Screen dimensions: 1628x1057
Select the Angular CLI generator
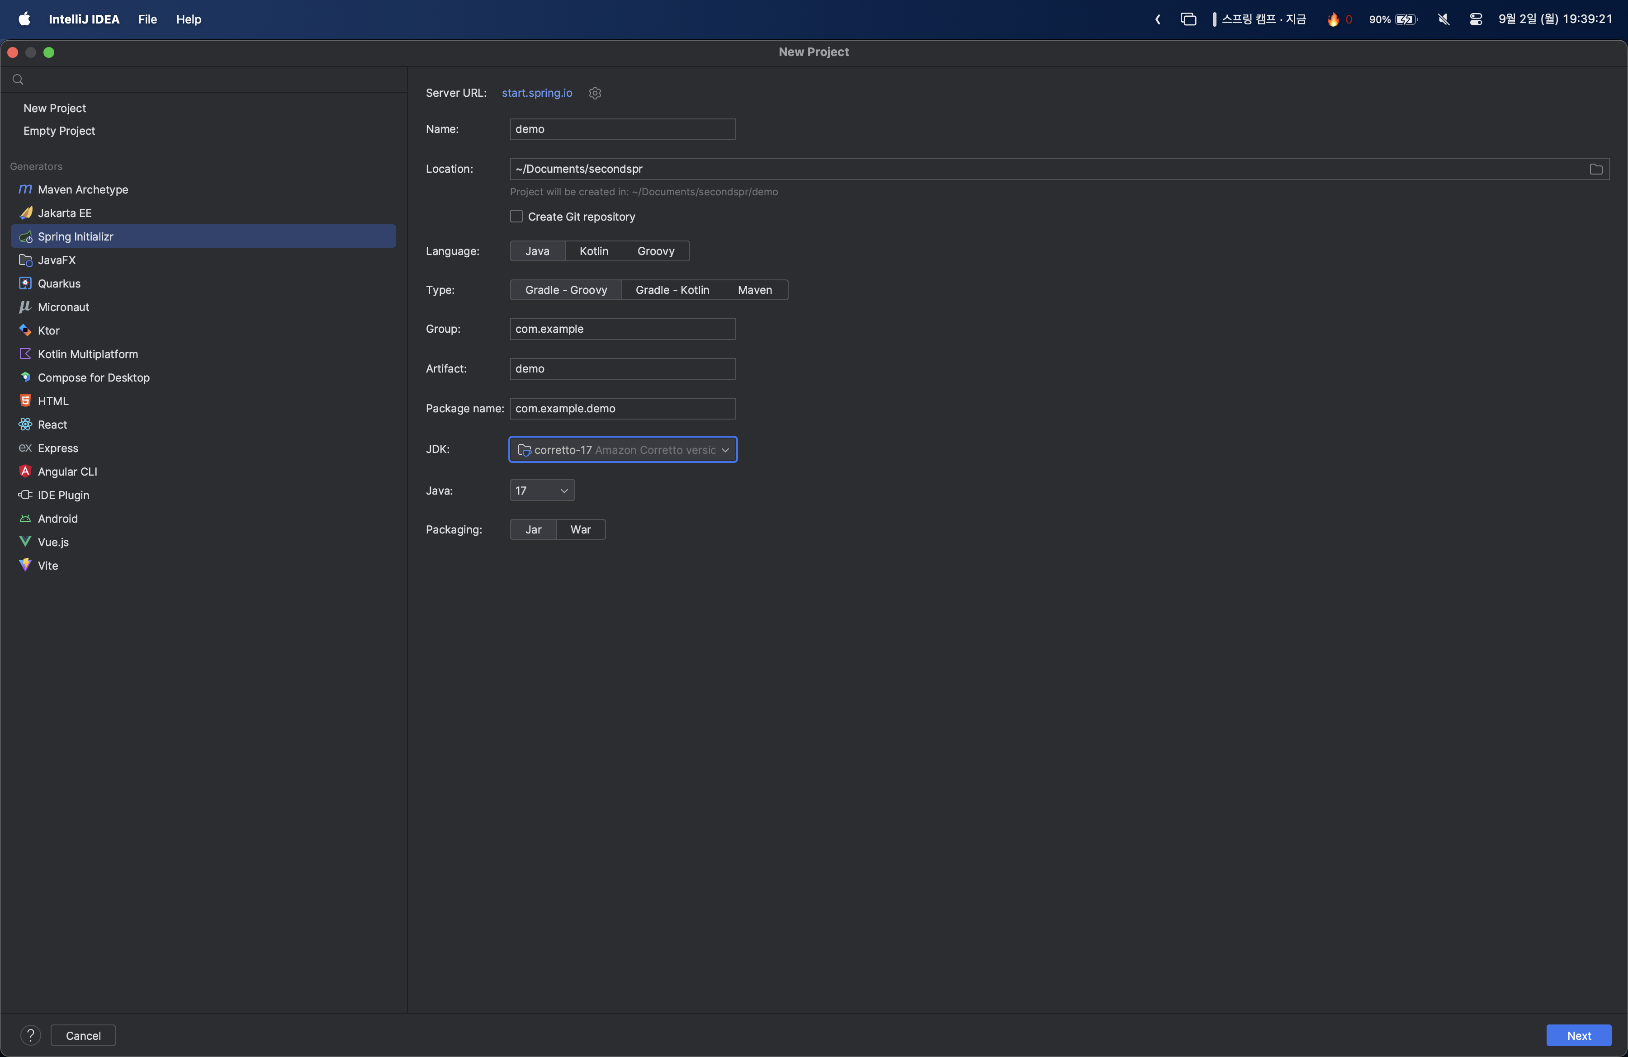[x=67, y=472]
